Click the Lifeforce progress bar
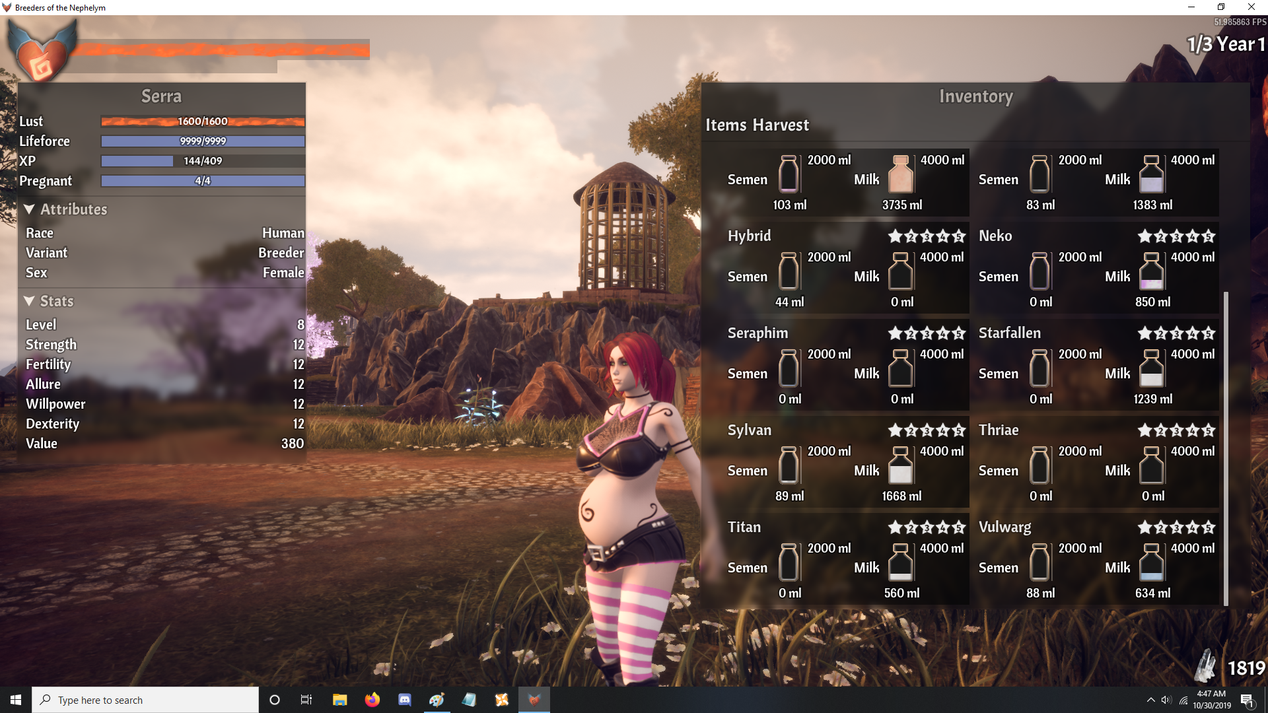The height and width of the screenshot is (713, 1268). (203, 141)
